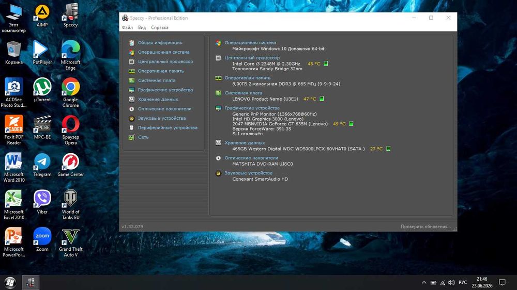Select Общая информация in sidebar
The height and width of the screenshot is (290, 517).
click(160, 42)
